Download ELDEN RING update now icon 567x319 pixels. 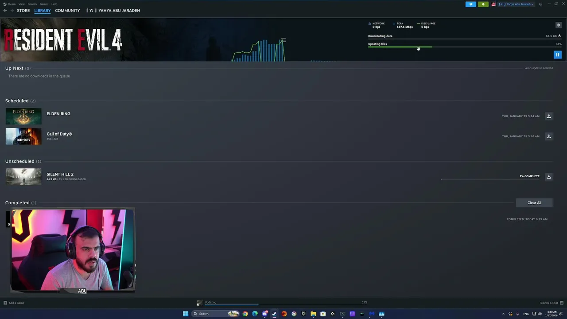click(548, 116)
